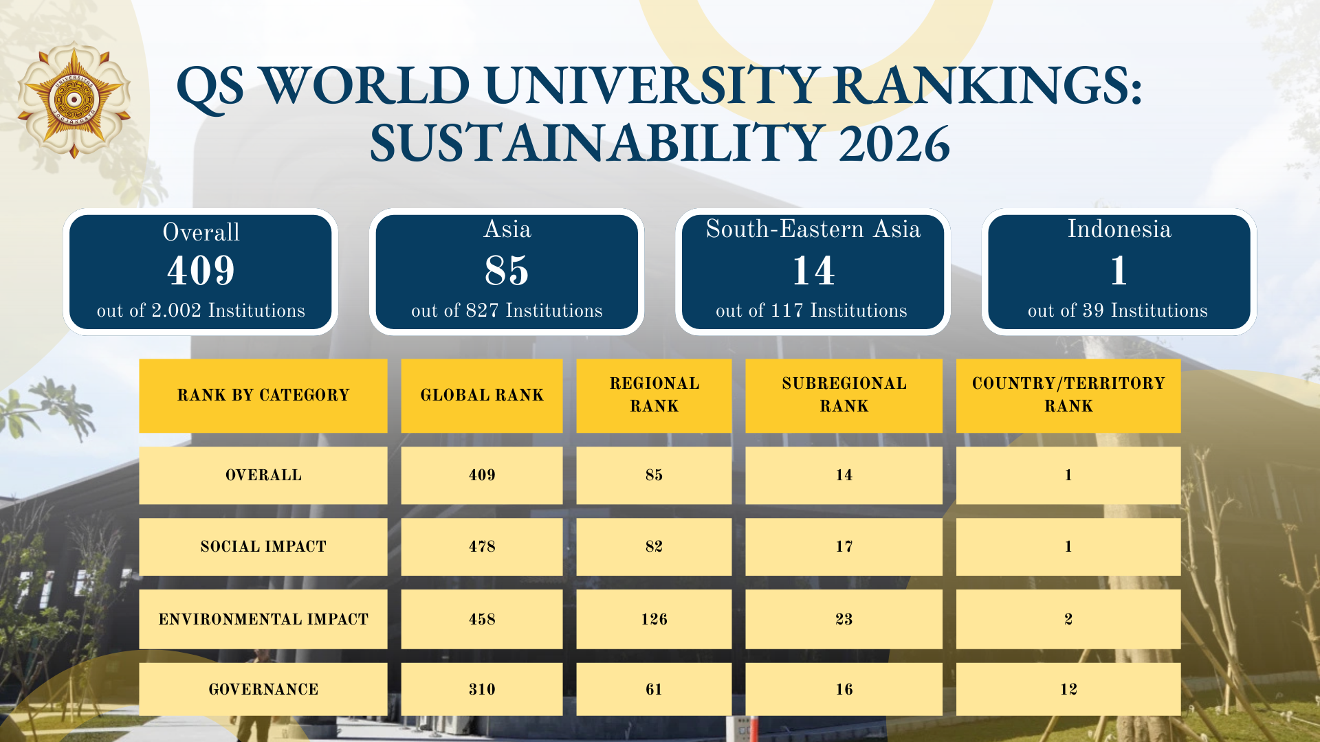Viewport: 1320px width, 742px height.
Task: Click the Social Impact subregional rank 17
Action: [844, 547]
